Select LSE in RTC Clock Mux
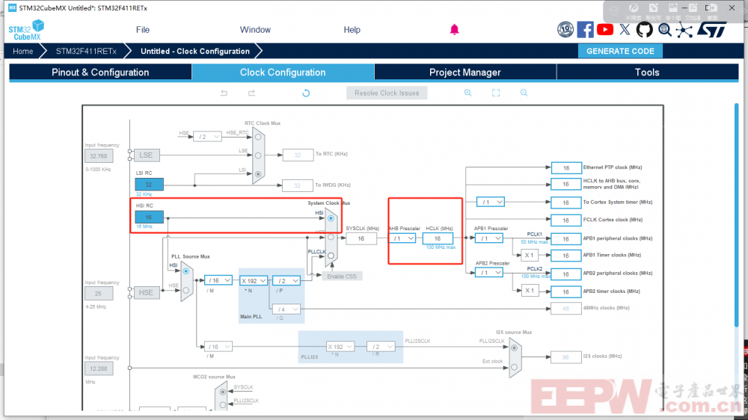The image size is (748, 420). click(x=258, y=155)
